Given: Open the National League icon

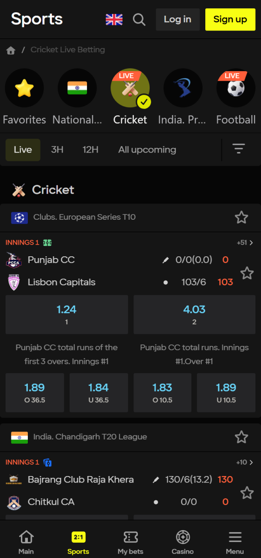Looking at the screenshot, I should coord(77,88).
